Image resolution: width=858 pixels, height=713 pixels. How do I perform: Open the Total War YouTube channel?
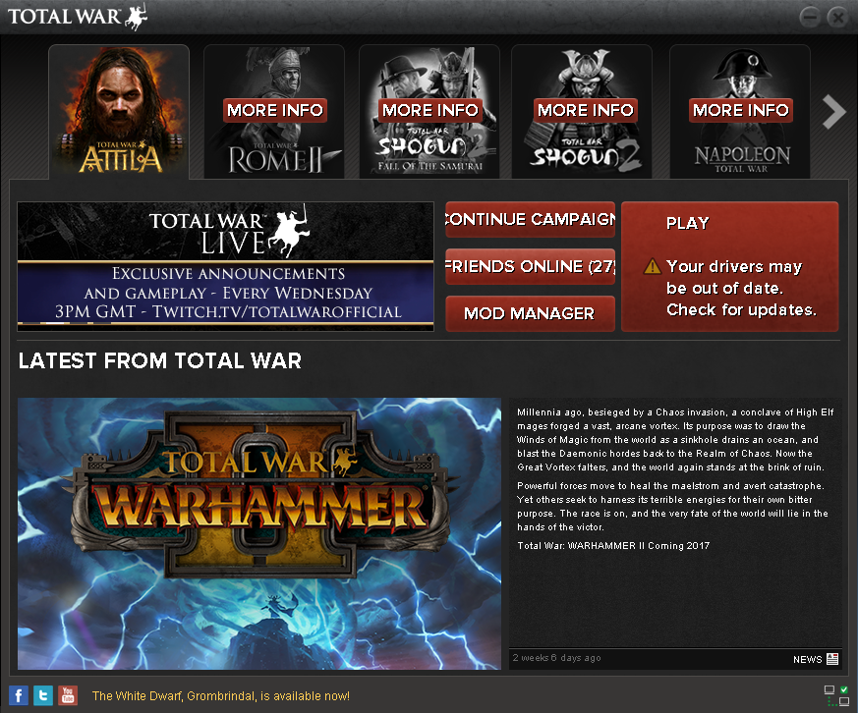coord(68,695)
